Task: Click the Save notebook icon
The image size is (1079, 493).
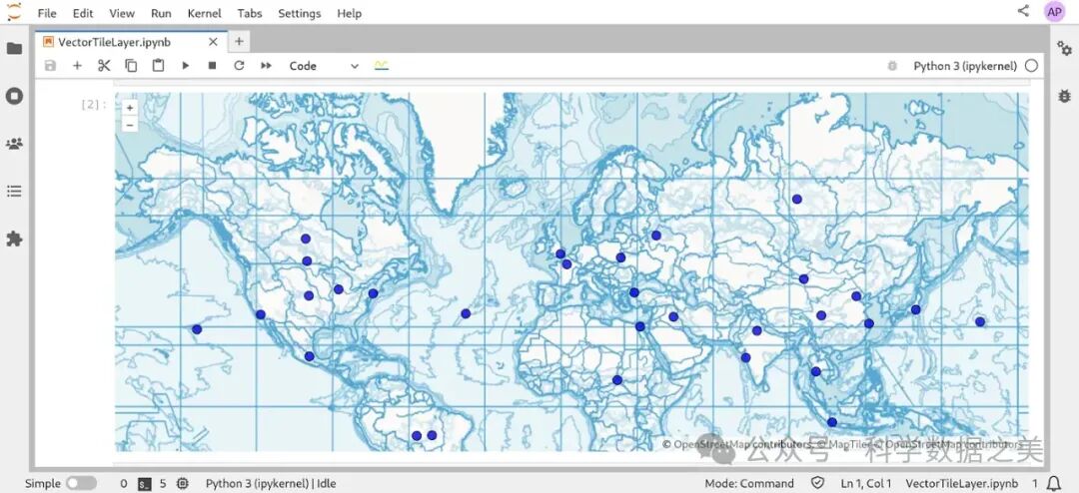Action: tap(50, 66)
